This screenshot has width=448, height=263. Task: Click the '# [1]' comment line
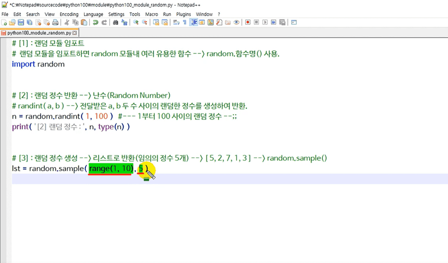[48, 43]
